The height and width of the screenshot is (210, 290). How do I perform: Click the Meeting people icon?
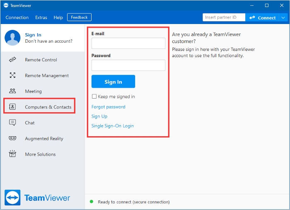[12, 91]
